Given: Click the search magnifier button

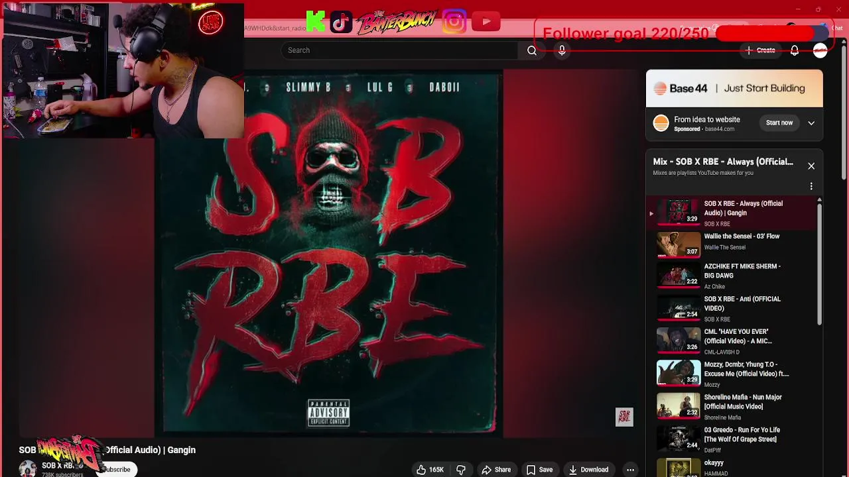Looking at the screenshot, I should click(532, 50).
